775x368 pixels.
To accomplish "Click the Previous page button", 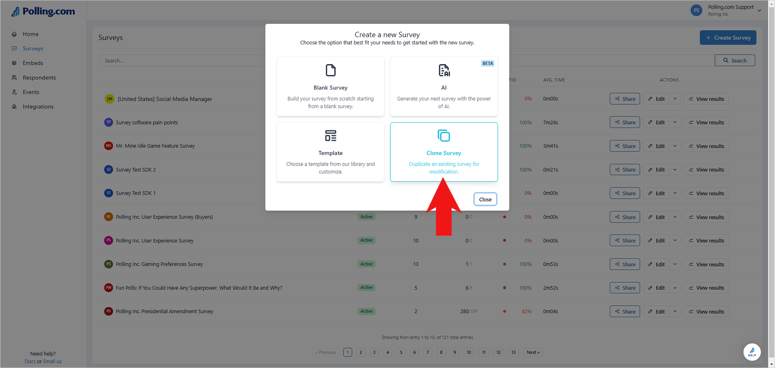I will [326, 352].
